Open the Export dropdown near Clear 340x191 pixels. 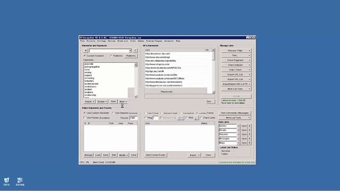tap(194, 155)
